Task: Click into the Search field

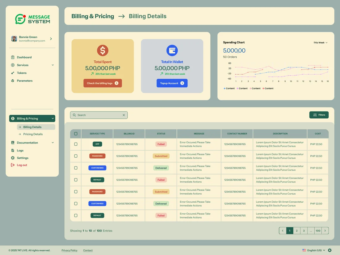Action: tap(99, 115)
